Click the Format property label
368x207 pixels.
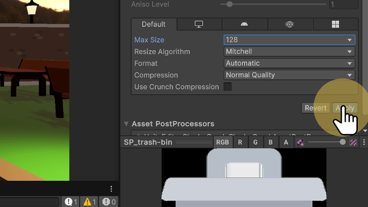146,63
